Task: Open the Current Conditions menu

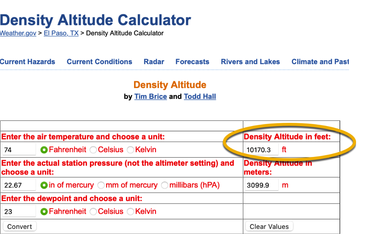Action: point(99,62)
